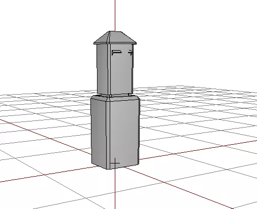Select the lower wide base block of the model
This screenshot has width=257, height=209.
pos(115,132)
